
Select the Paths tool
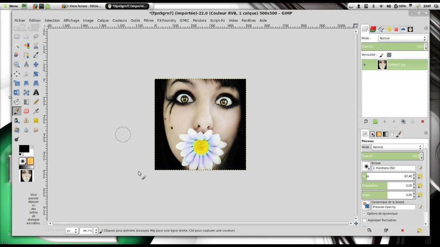coord(26,55)
